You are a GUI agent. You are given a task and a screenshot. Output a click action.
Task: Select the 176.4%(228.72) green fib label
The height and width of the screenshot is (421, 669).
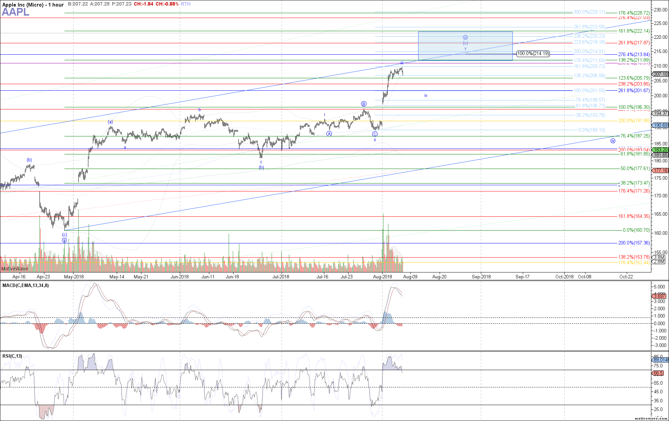click(634, 13)
